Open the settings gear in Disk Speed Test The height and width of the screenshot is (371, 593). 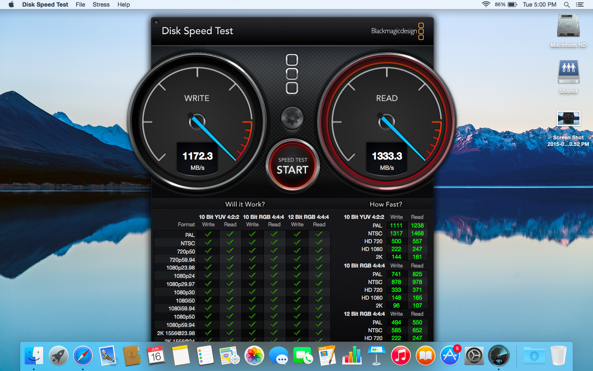coord(292,118)
